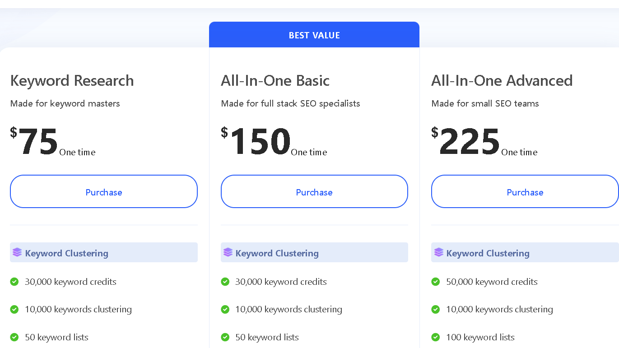
Task: Click 'One time' label next to $75
Action: (77, 153)
